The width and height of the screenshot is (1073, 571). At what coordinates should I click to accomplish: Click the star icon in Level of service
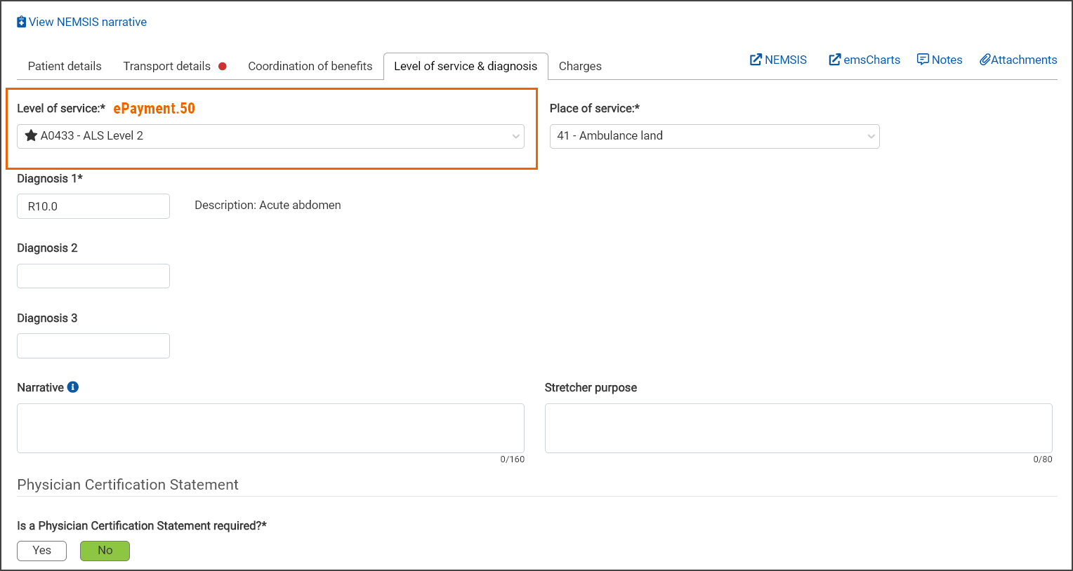(31, 136)
